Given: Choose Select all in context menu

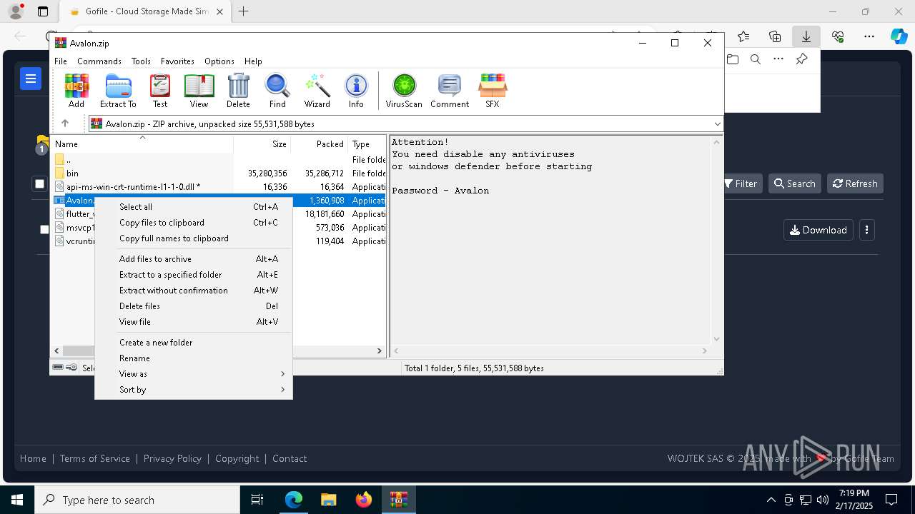Looking at the screenshot, I should coord(193,207).
